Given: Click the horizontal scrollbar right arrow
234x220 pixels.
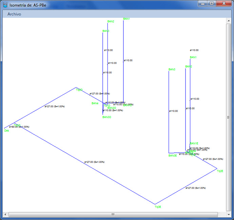Looking at the screenshot, I should (x=223, y=215).
